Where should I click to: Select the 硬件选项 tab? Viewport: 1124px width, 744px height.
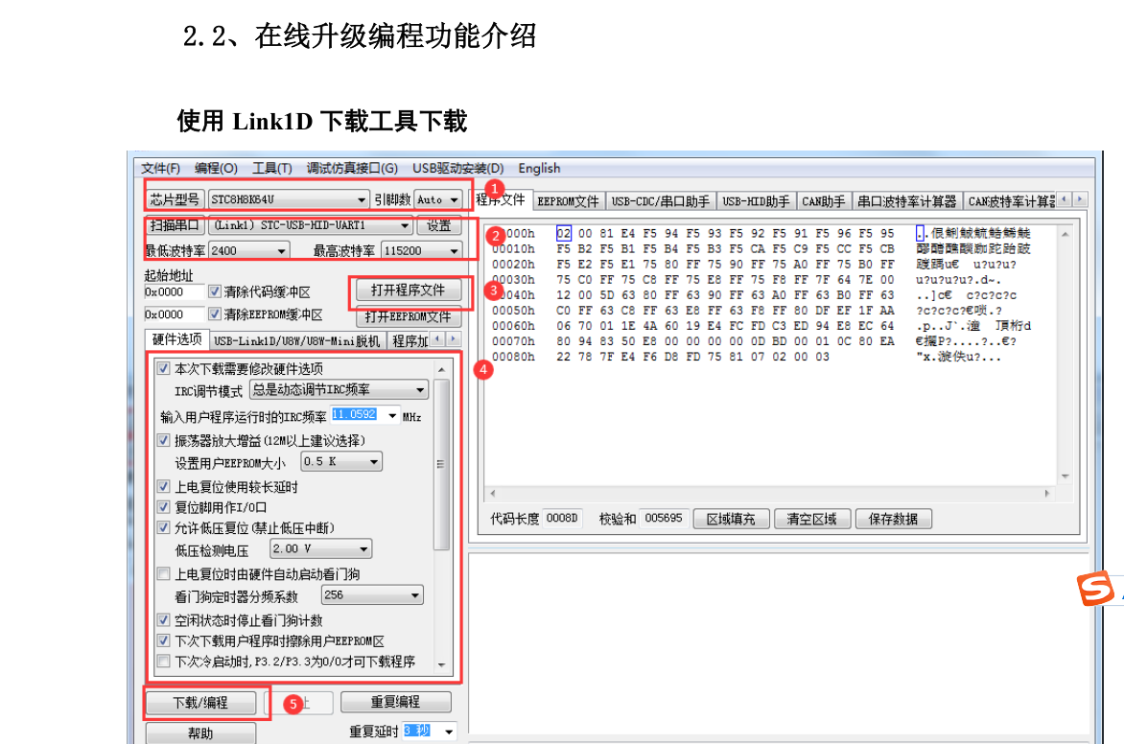176,339
